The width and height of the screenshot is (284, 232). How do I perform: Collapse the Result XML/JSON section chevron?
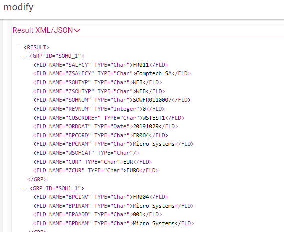click(77, 30)
